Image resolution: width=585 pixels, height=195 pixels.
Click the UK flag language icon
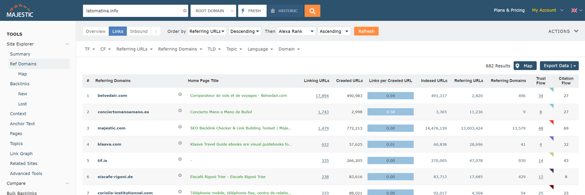pyautogui.click(x=574, y=10)
